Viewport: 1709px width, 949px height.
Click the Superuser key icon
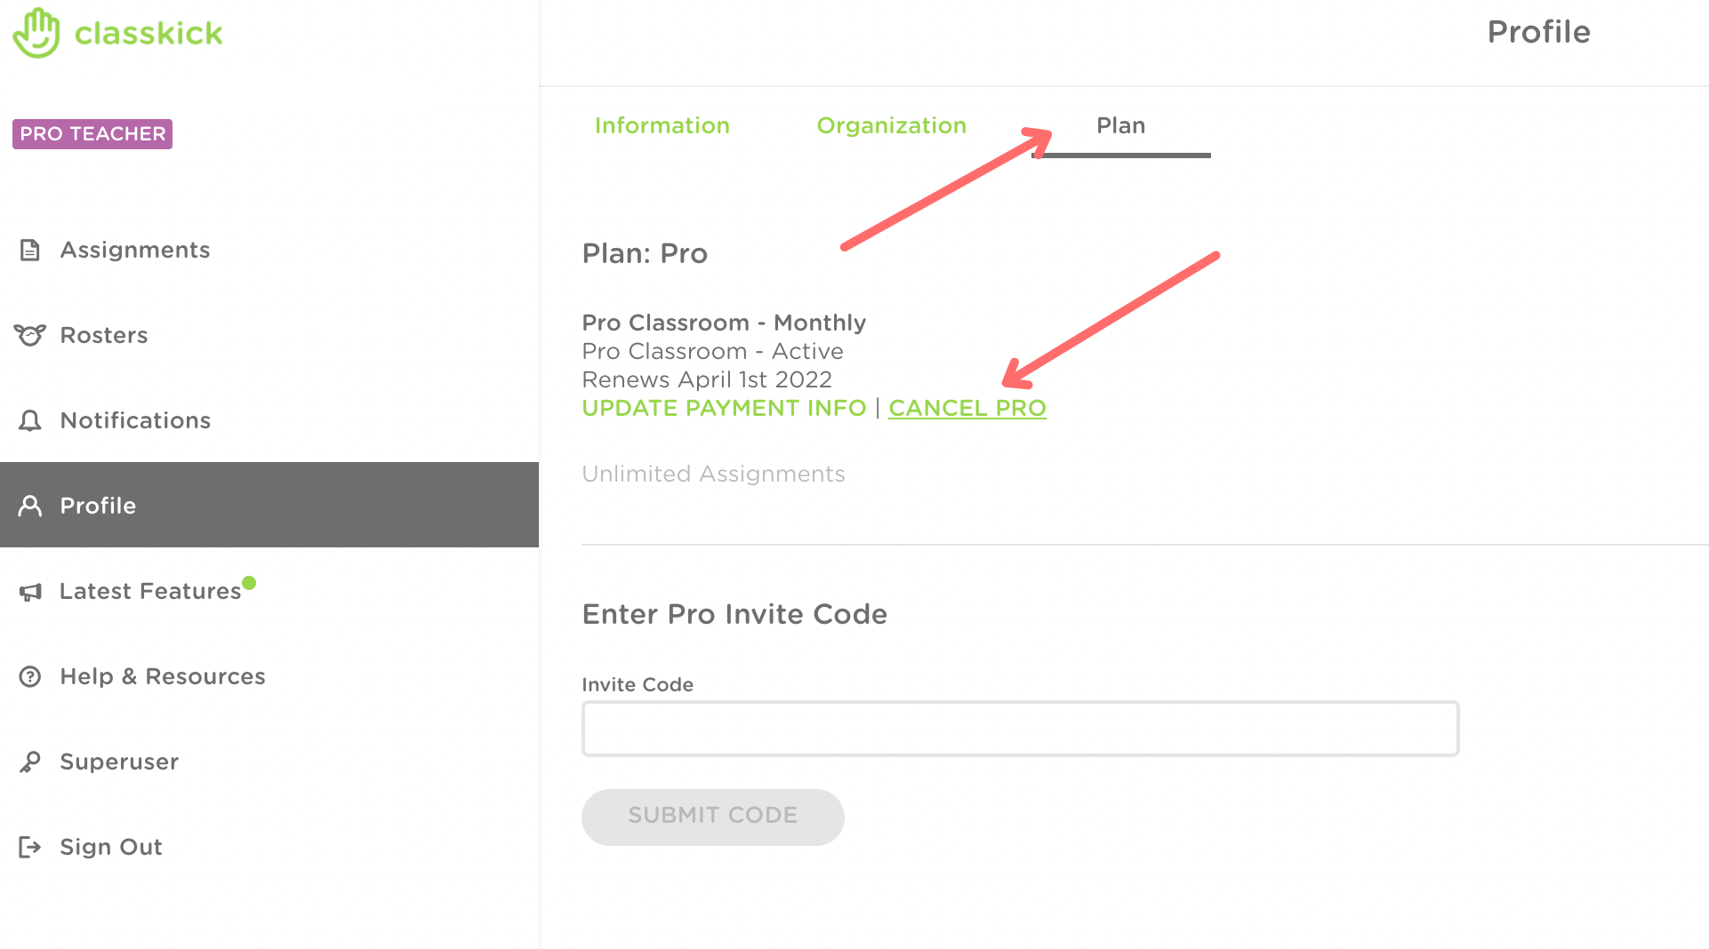tap(30, 762)
